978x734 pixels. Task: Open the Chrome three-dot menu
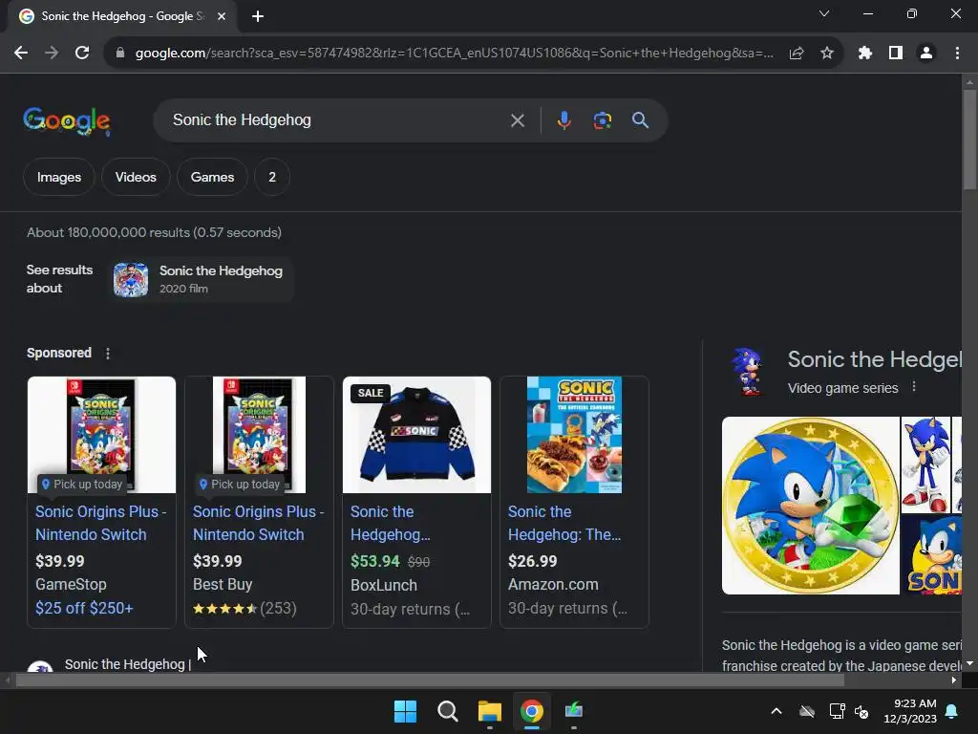[957, 54]
